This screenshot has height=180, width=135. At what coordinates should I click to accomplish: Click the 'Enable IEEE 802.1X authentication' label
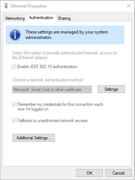47,67
